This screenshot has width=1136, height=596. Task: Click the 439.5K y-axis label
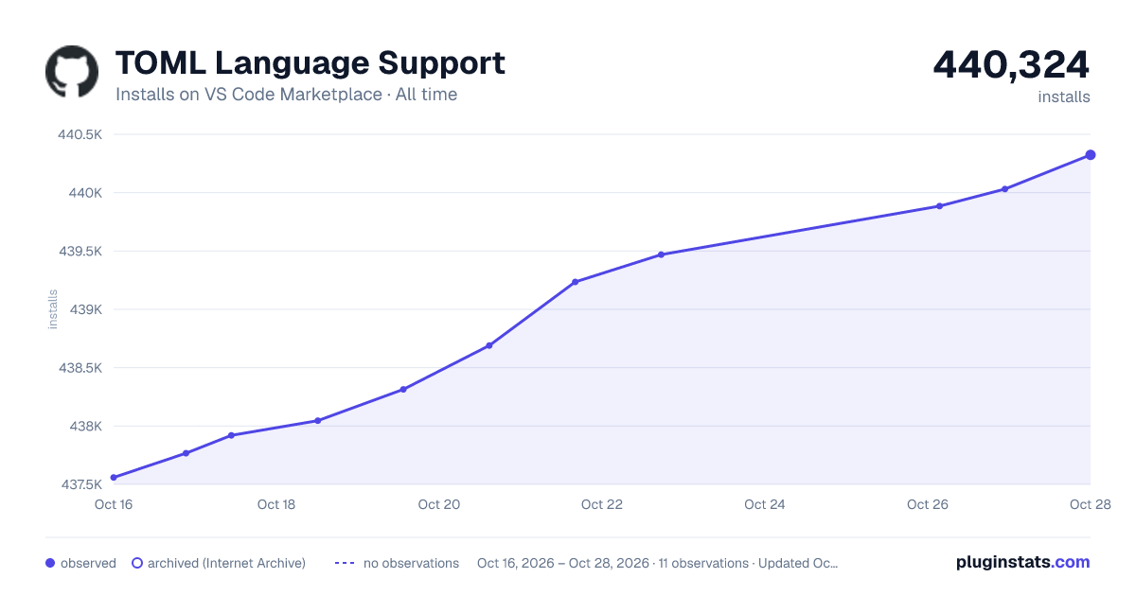click(x=80, y=252)
